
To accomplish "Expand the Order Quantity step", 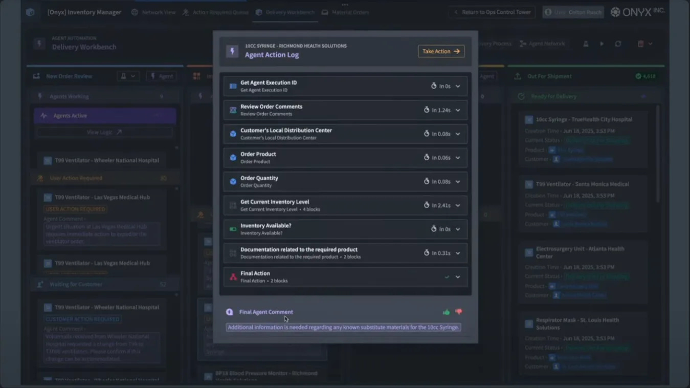I will pos(458,182).
